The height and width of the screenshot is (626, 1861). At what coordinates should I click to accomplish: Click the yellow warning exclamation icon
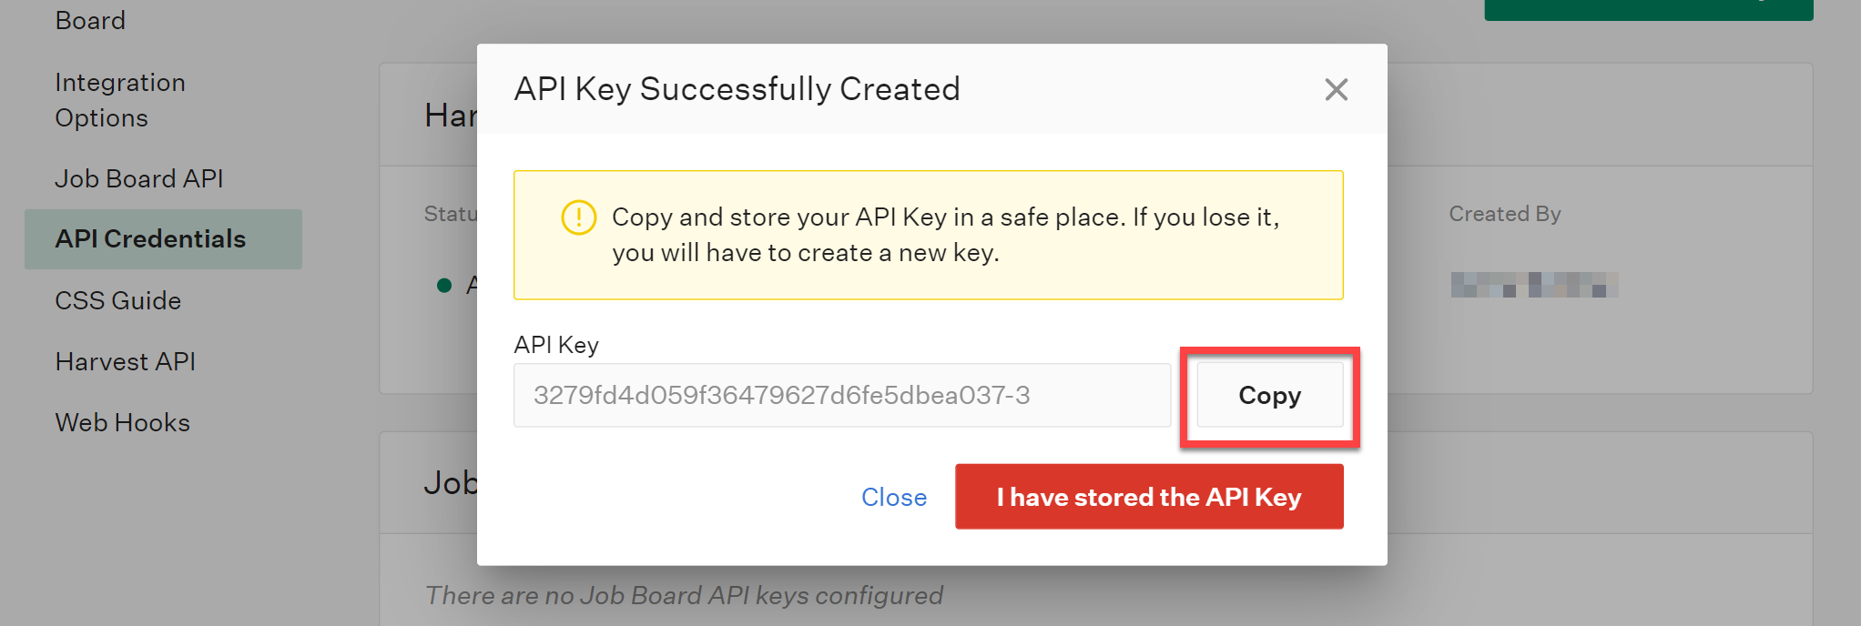point(578,217)
